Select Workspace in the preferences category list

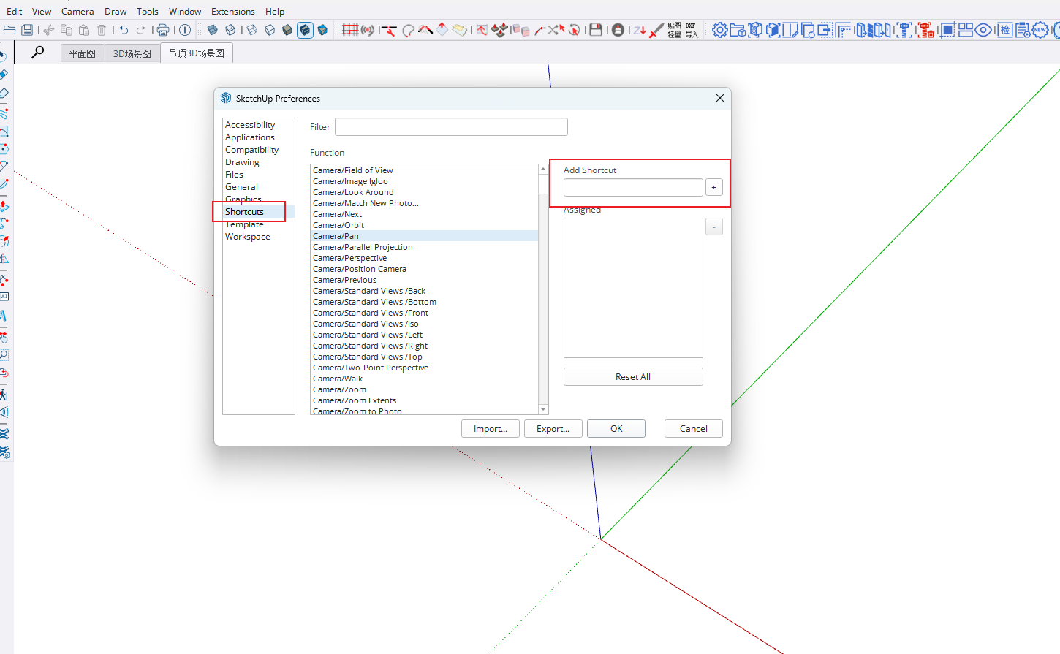coord(248,237)
